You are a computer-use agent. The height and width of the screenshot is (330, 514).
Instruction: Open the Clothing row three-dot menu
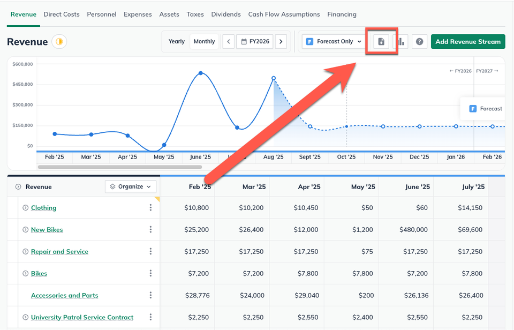pyautogui.click(x=150, y=207)
